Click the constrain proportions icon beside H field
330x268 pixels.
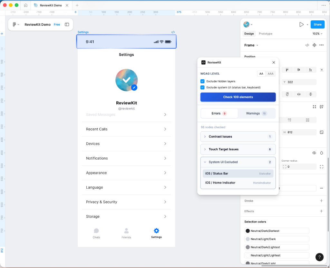321,132
